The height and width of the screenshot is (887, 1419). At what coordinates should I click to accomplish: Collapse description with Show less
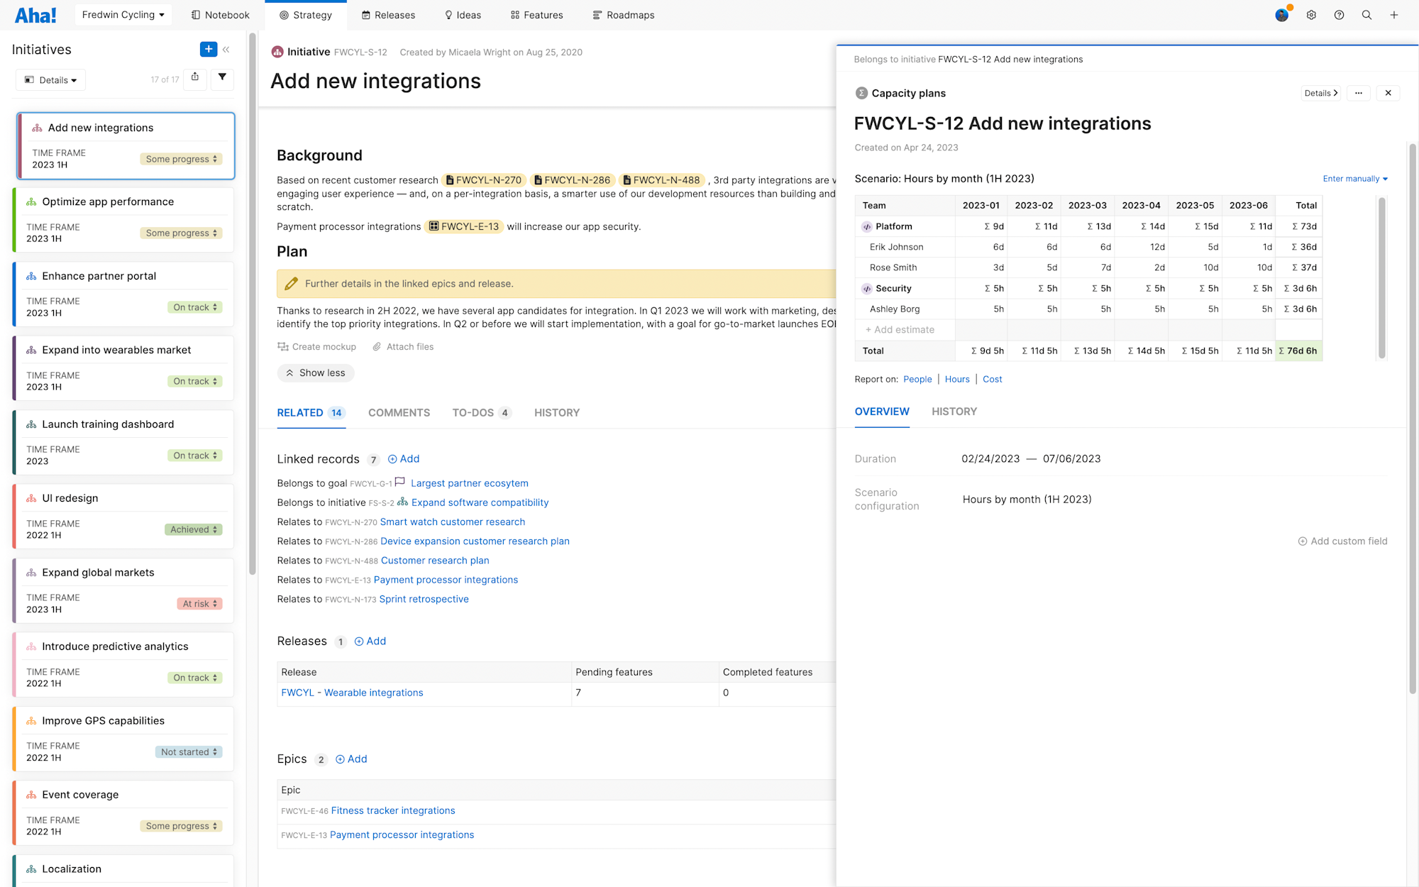pos(316,373)
